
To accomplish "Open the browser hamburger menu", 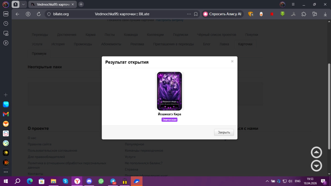I will pos(293,4).
